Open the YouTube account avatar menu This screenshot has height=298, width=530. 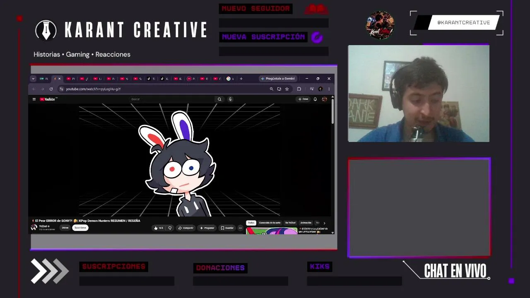tap(324, 99)
